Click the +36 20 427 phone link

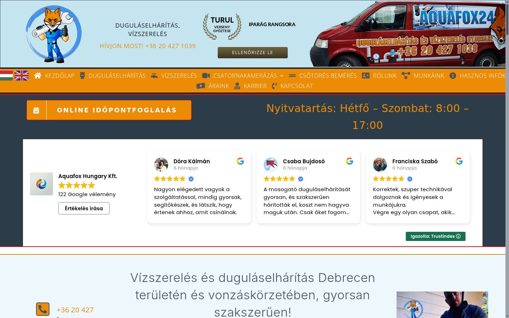pyautogui.click(x=75, y=310)
